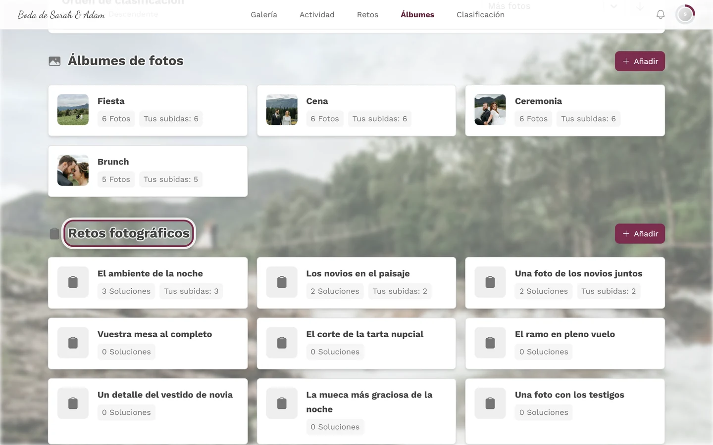Click "Tus subidas: 2" on Los novios en el paisaje

pyautogui.click(x=400, y=291)
